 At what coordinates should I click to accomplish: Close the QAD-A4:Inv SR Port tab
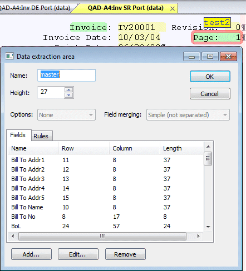[173, 8]
